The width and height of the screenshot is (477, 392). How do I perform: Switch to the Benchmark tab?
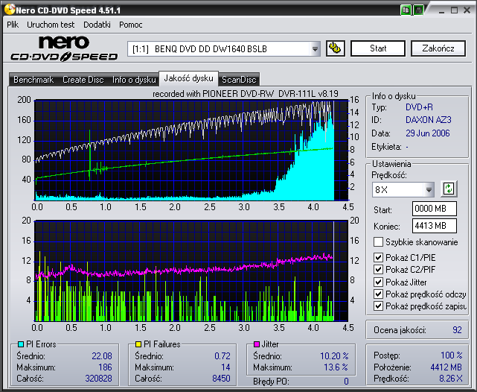click(33, 80)
